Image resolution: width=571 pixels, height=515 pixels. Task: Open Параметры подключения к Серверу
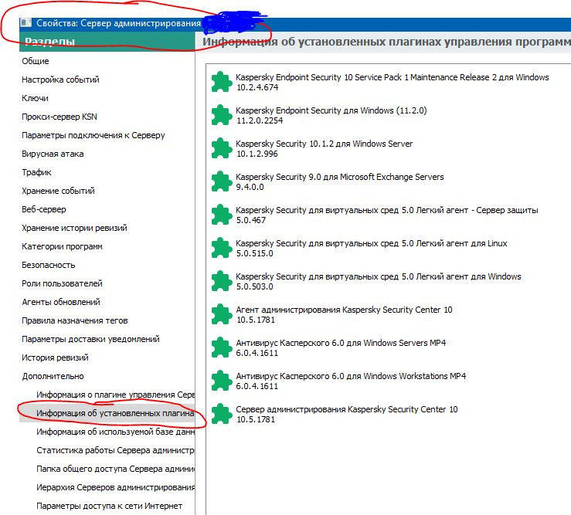[x=93, y=135]
